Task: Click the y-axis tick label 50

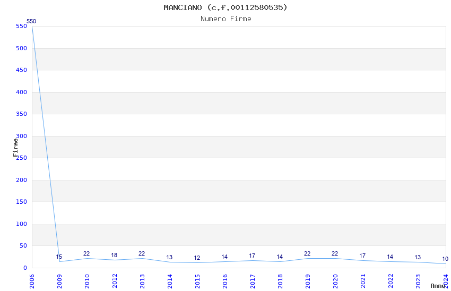Action: tap(23, 245)
